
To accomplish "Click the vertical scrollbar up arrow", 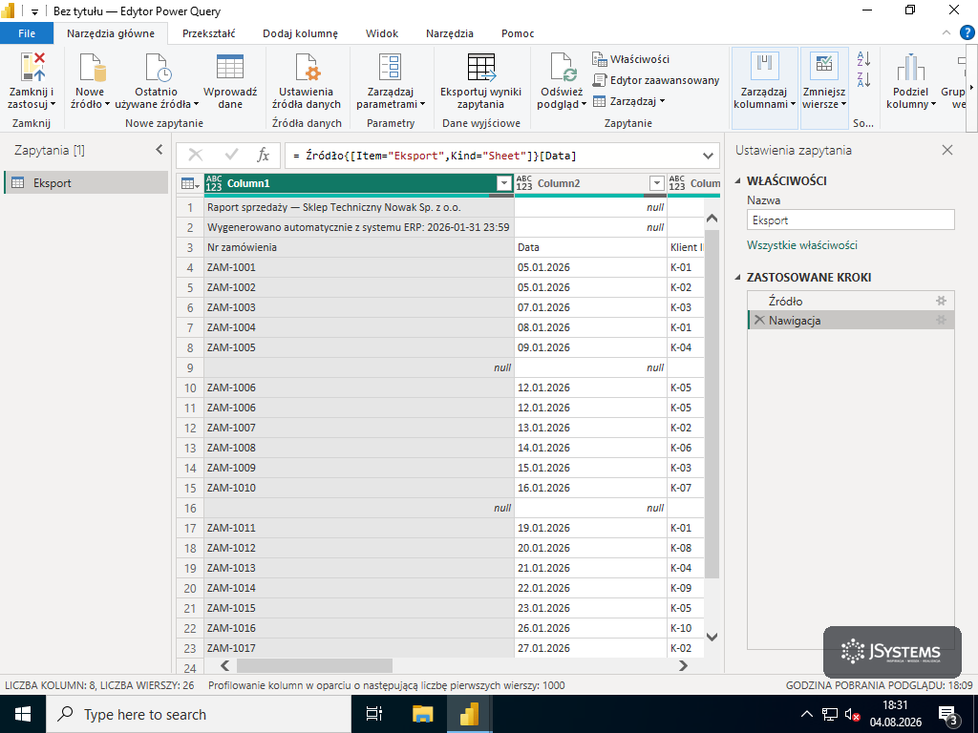I will coord(712,219).
